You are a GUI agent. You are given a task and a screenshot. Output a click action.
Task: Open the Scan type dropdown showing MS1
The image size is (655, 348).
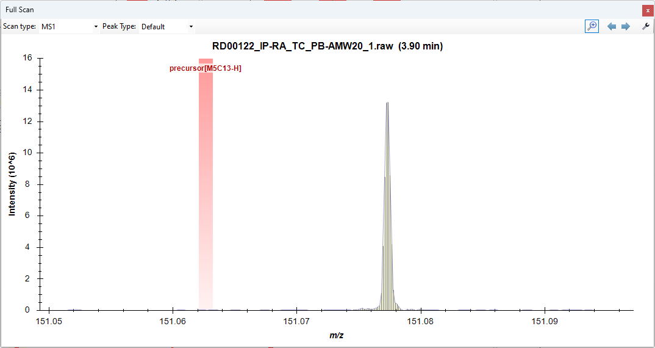[x=68, y=27]
